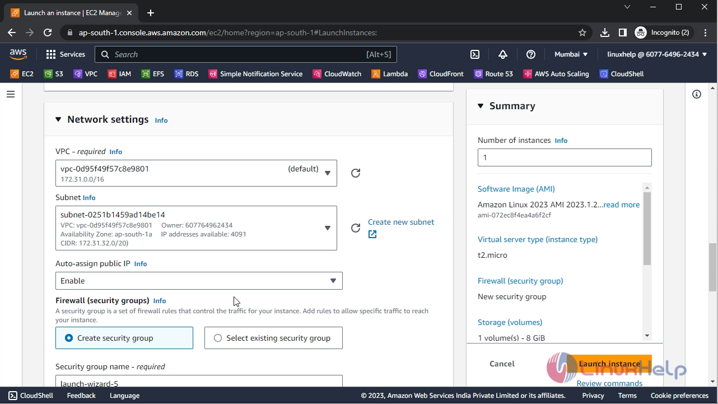The image size is (718, 404).
Task: Open CloudFront bookmark shortcut
Action: (x=441, y=74)
